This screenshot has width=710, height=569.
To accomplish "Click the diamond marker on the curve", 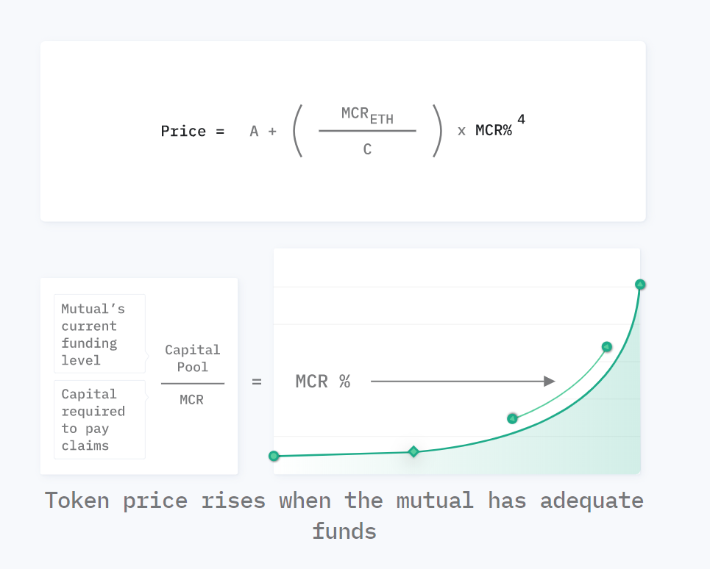I will [413, 451].
